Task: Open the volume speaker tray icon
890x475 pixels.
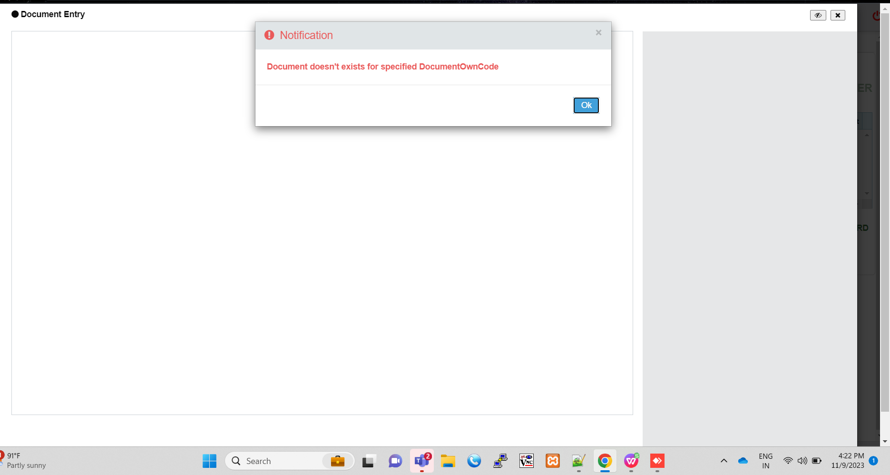Action: (802, 461)
